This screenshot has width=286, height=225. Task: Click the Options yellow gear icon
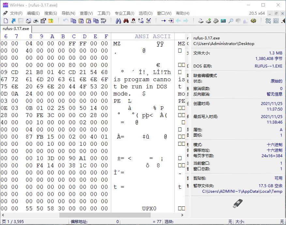253,21
